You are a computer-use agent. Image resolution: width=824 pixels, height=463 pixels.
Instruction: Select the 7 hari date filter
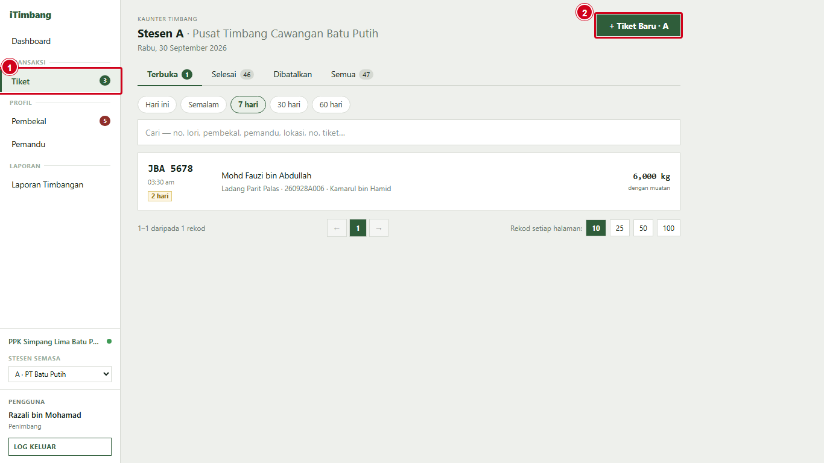click(248, 104)
